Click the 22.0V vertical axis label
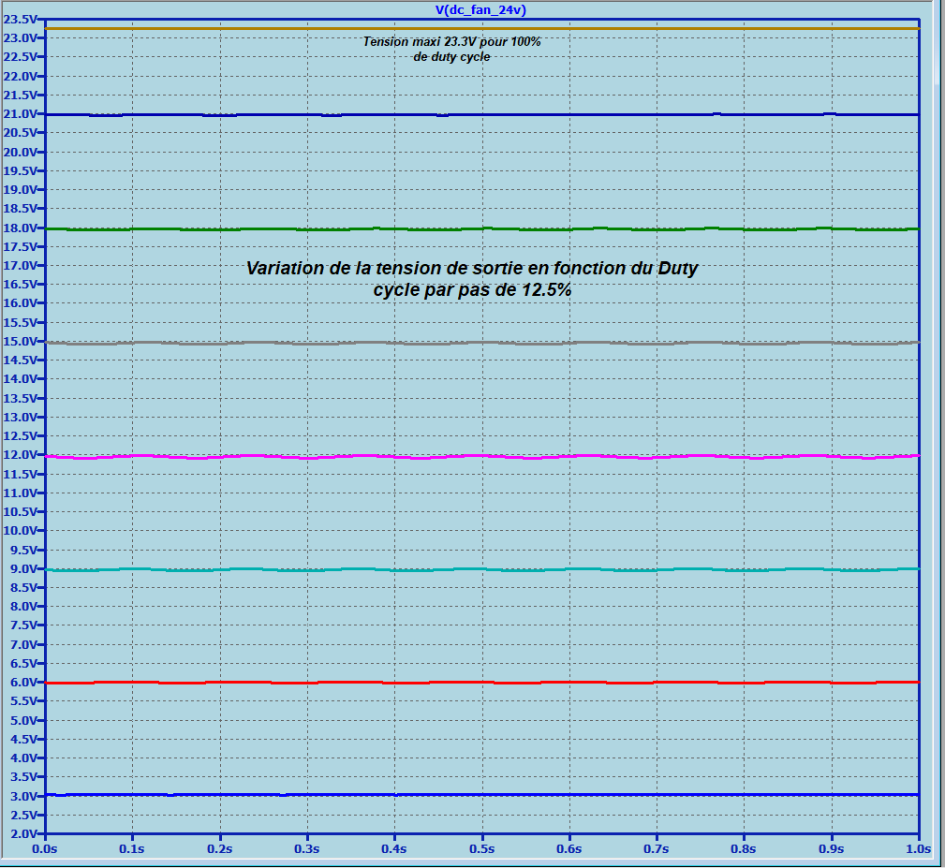The height and width of the screenshot is (868, 945). click(x=20, y=77)
